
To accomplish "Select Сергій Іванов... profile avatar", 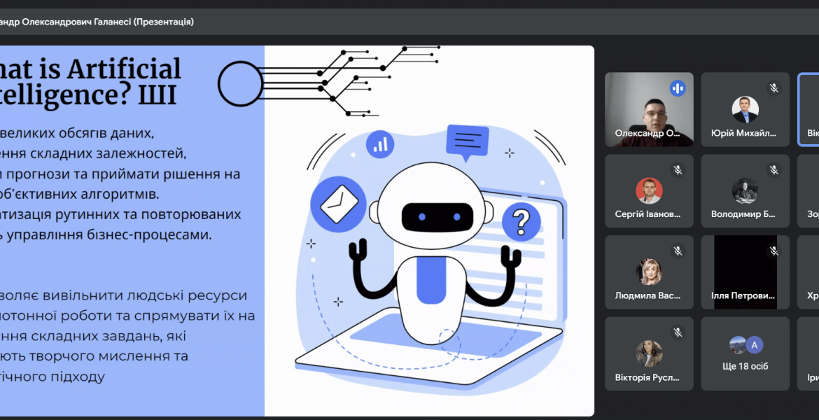I will click(x=649, y=190).
